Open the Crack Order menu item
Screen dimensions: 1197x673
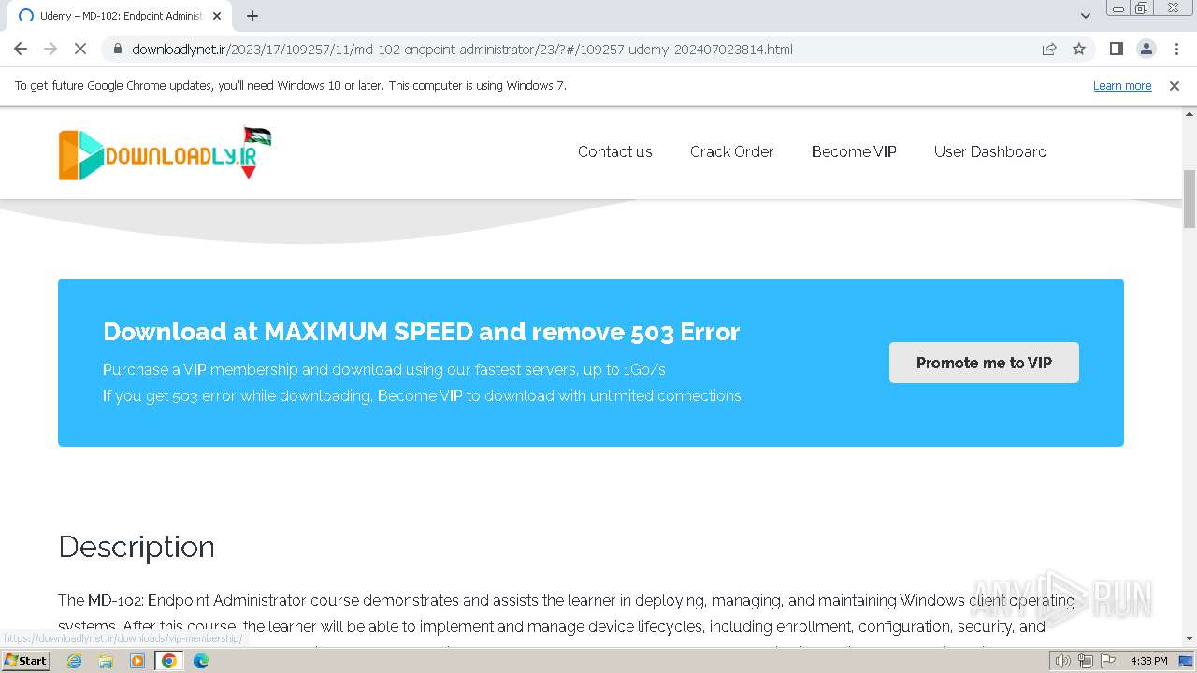point(731,151)
